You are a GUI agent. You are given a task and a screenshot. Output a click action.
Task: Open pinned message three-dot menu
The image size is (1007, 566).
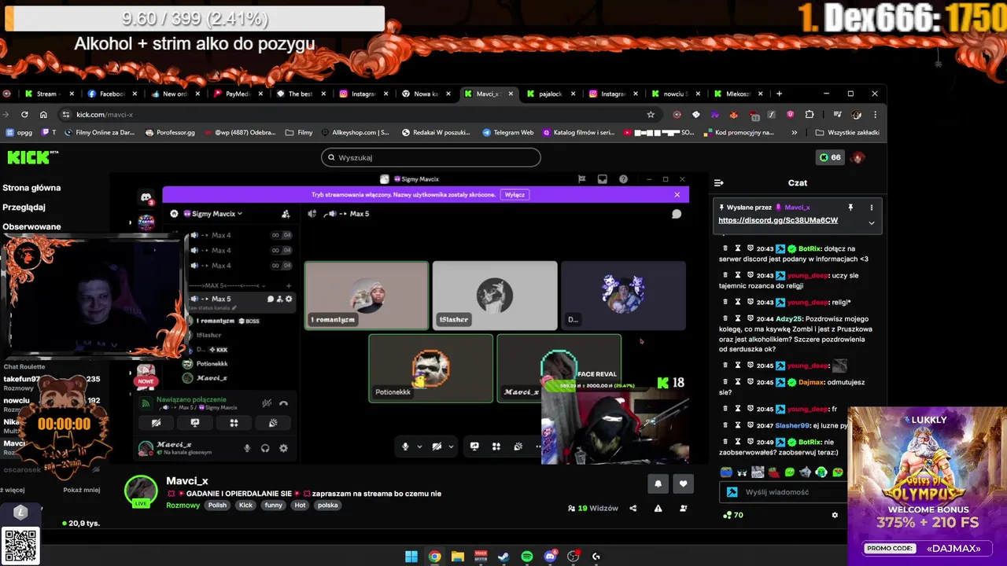click(x=871, y=208)
